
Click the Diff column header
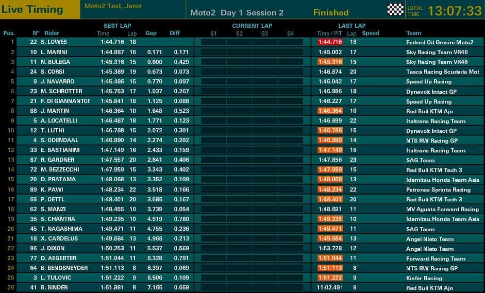[175, 33]
